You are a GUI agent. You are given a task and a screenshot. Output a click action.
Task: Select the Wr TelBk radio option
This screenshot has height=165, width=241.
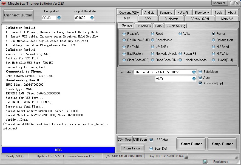(152, 47)
